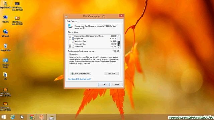Select the Recycle Bin desktop icon
The image size is (214, 120).
(5, 47)
